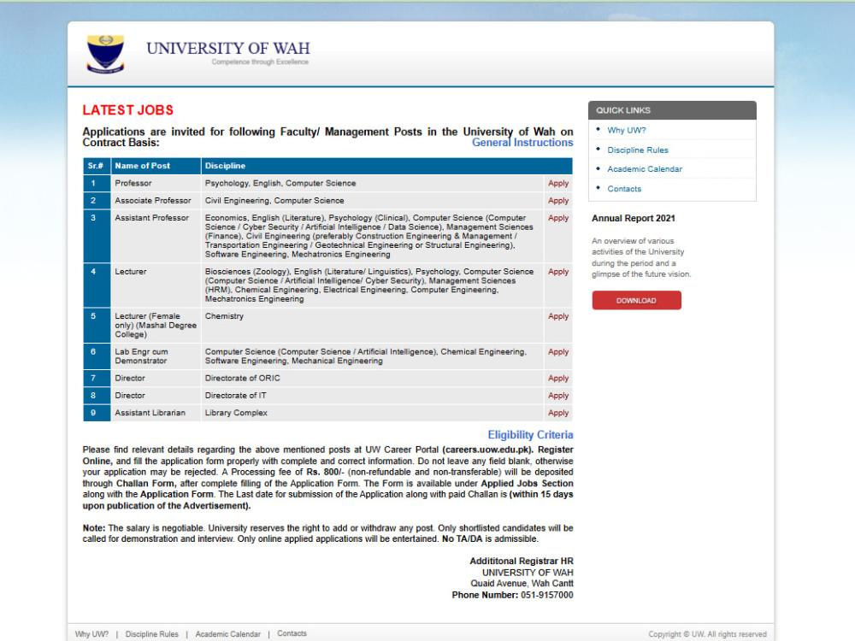Apply for Director of ORIC post
This screenshot has height=641, width=855.
click(558, 379)
